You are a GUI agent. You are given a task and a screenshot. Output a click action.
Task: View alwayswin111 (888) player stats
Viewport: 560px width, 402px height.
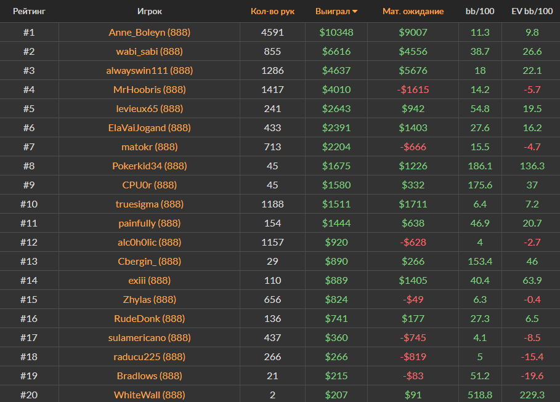click(150, 71)
